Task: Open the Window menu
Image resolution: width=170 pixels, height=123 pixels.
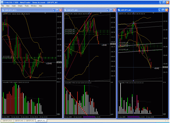Action: click(34, 6)
